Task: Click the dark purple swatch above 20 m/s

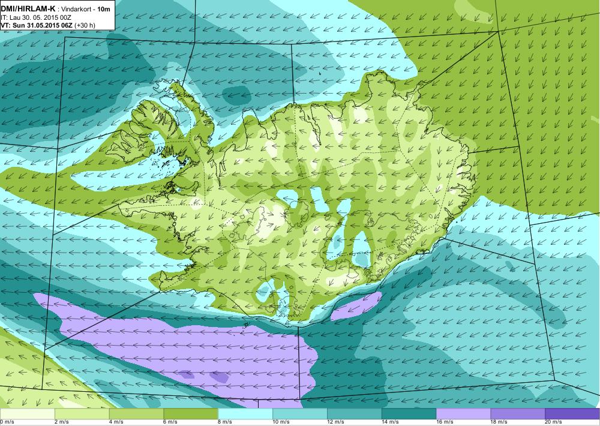Action: [x=572, y=414]
